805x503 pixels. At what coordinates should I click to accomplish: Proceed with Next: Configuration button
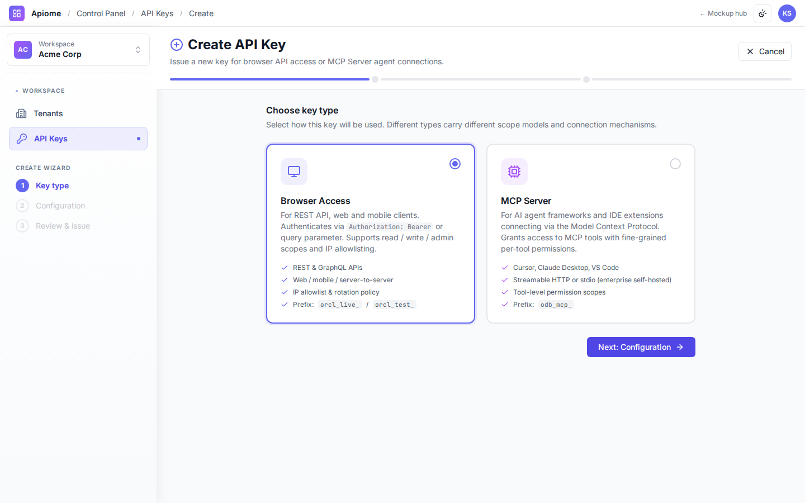click(x=641, y=347)
